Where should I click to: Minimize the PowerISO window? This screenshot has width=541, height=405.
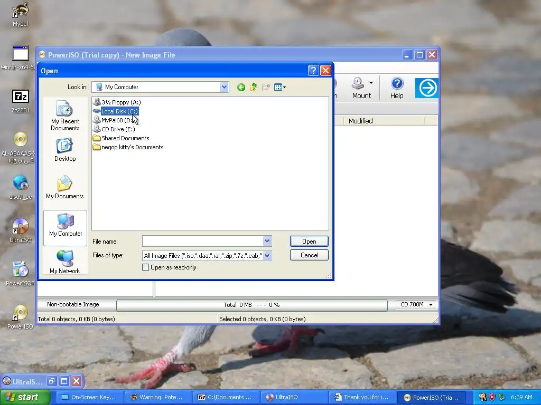407,55
